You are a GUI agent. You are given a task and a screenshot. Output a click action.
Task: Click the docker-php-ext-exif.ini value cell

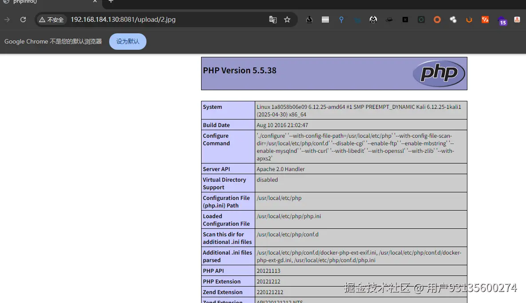tap(361, 256)
